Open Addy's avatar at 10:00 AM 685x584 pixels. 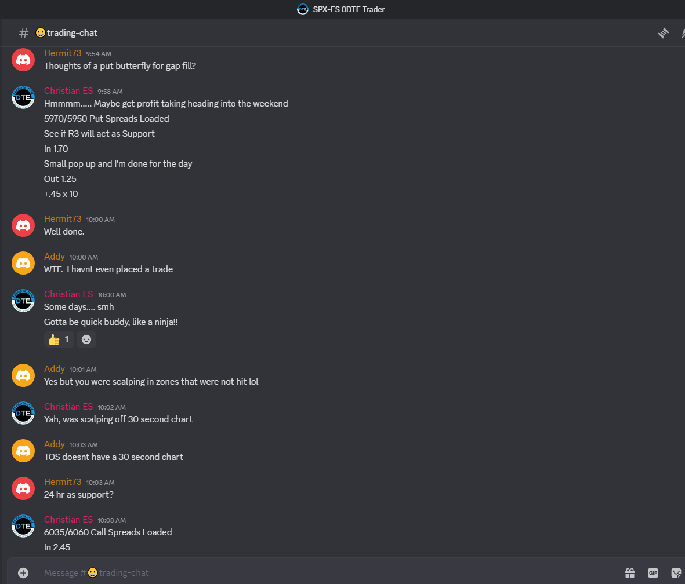tap(23, 263)
